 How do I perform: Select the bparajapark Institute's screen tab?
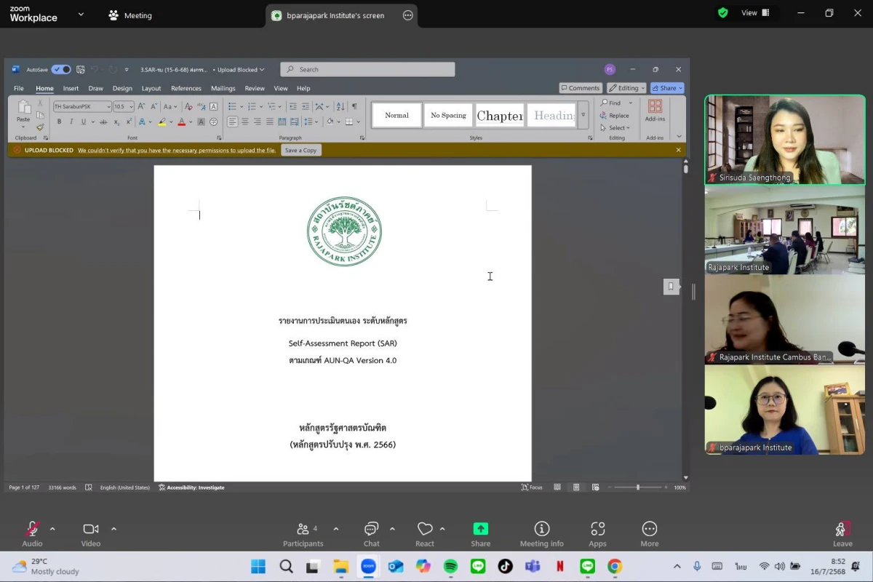click(x=335, y=15)
